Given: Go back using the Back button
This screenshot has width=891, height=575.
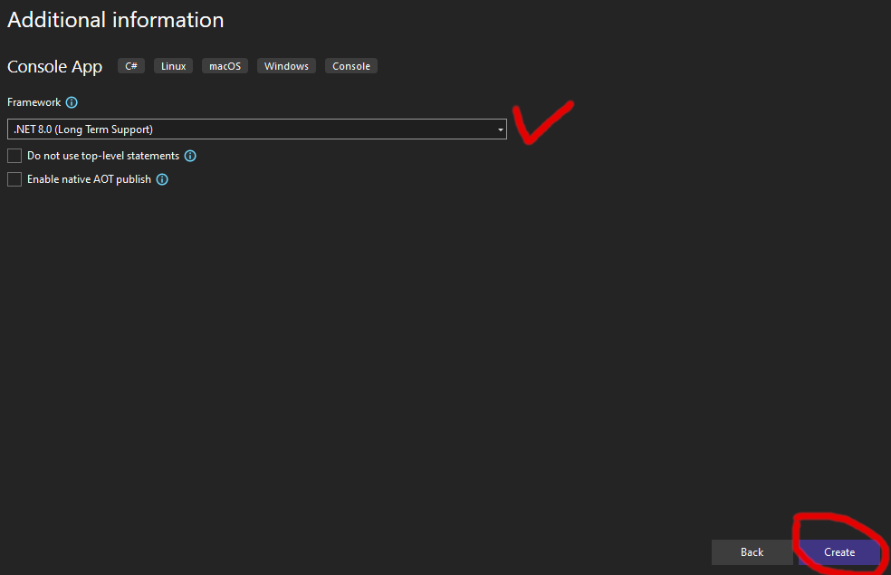Looking at the screenshot, I should pyautogui.click(x=752, y=552).
